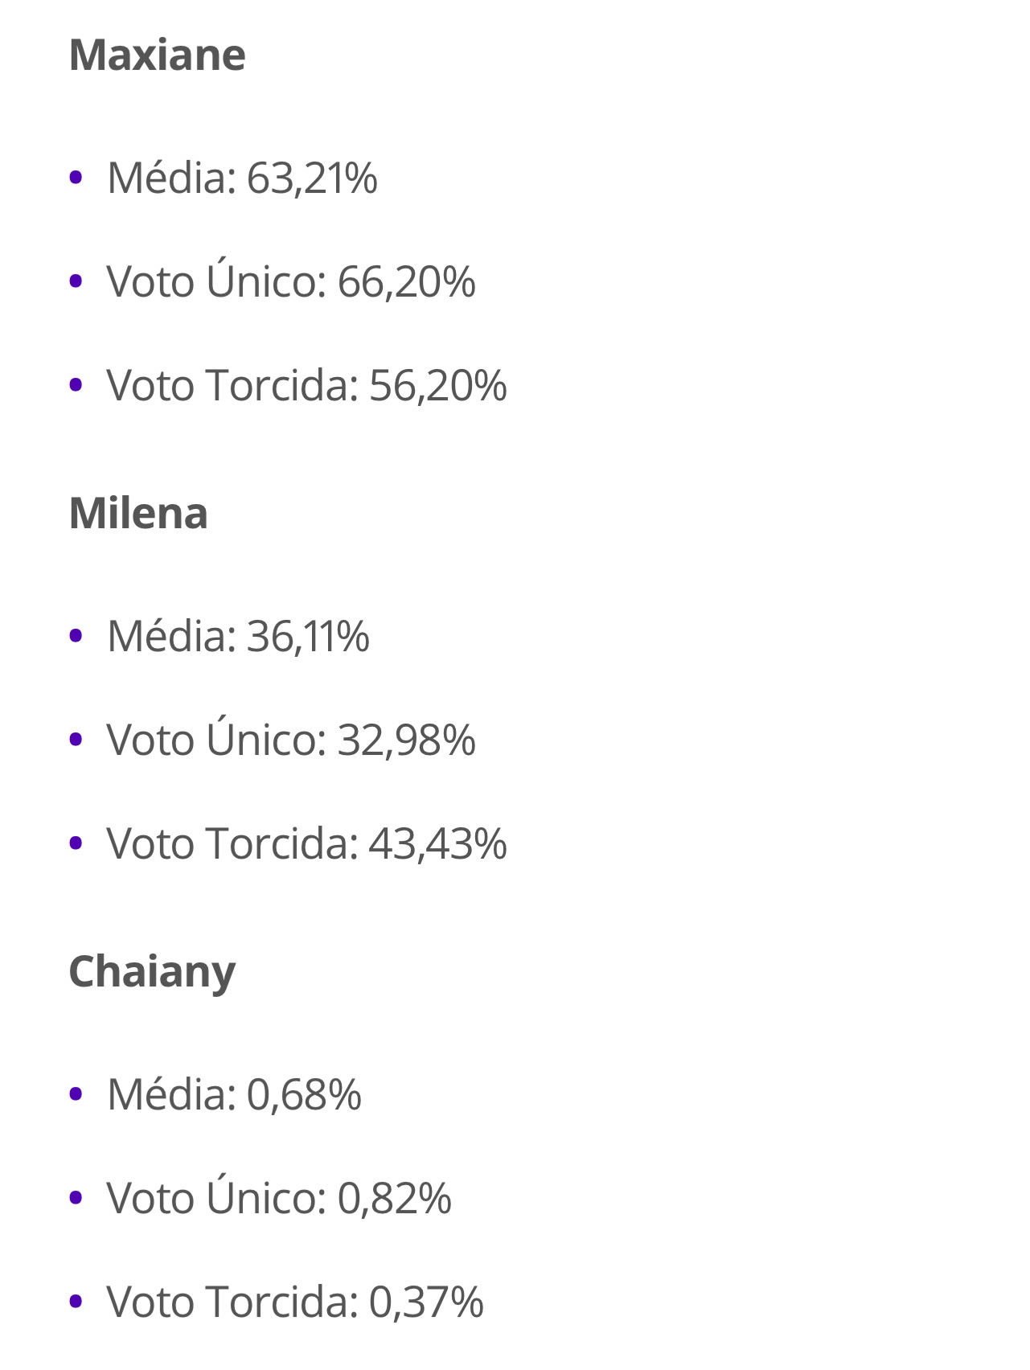Click the bullet dot before Voto Único 0,82%
1030x1370 pixels.
coord(76,1198)
